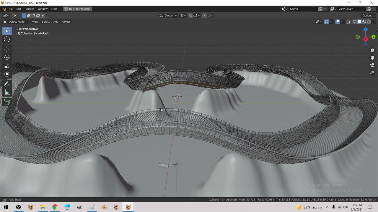Viewport: 378px width, 212px height.
Task: Open the Add menu in viewport header
Action: point(56,22)
